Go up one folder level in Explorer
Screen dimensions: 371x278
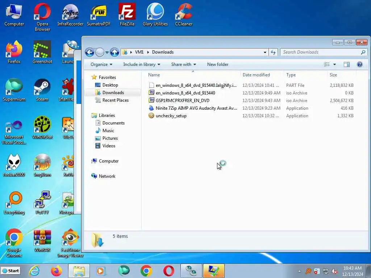[x=114, y=52]
